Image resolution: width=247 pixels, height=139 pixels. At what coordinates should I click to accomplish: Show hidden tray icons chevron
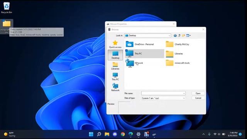point(203,134)
